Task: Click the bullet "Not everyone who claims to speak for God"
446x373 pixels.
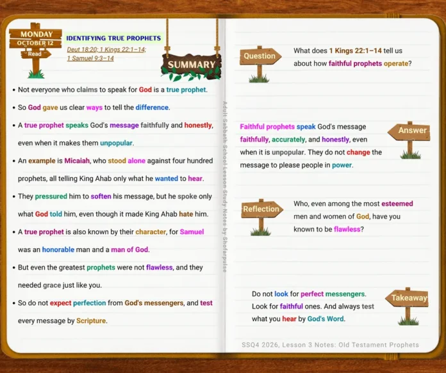Action: coord(113,90)
